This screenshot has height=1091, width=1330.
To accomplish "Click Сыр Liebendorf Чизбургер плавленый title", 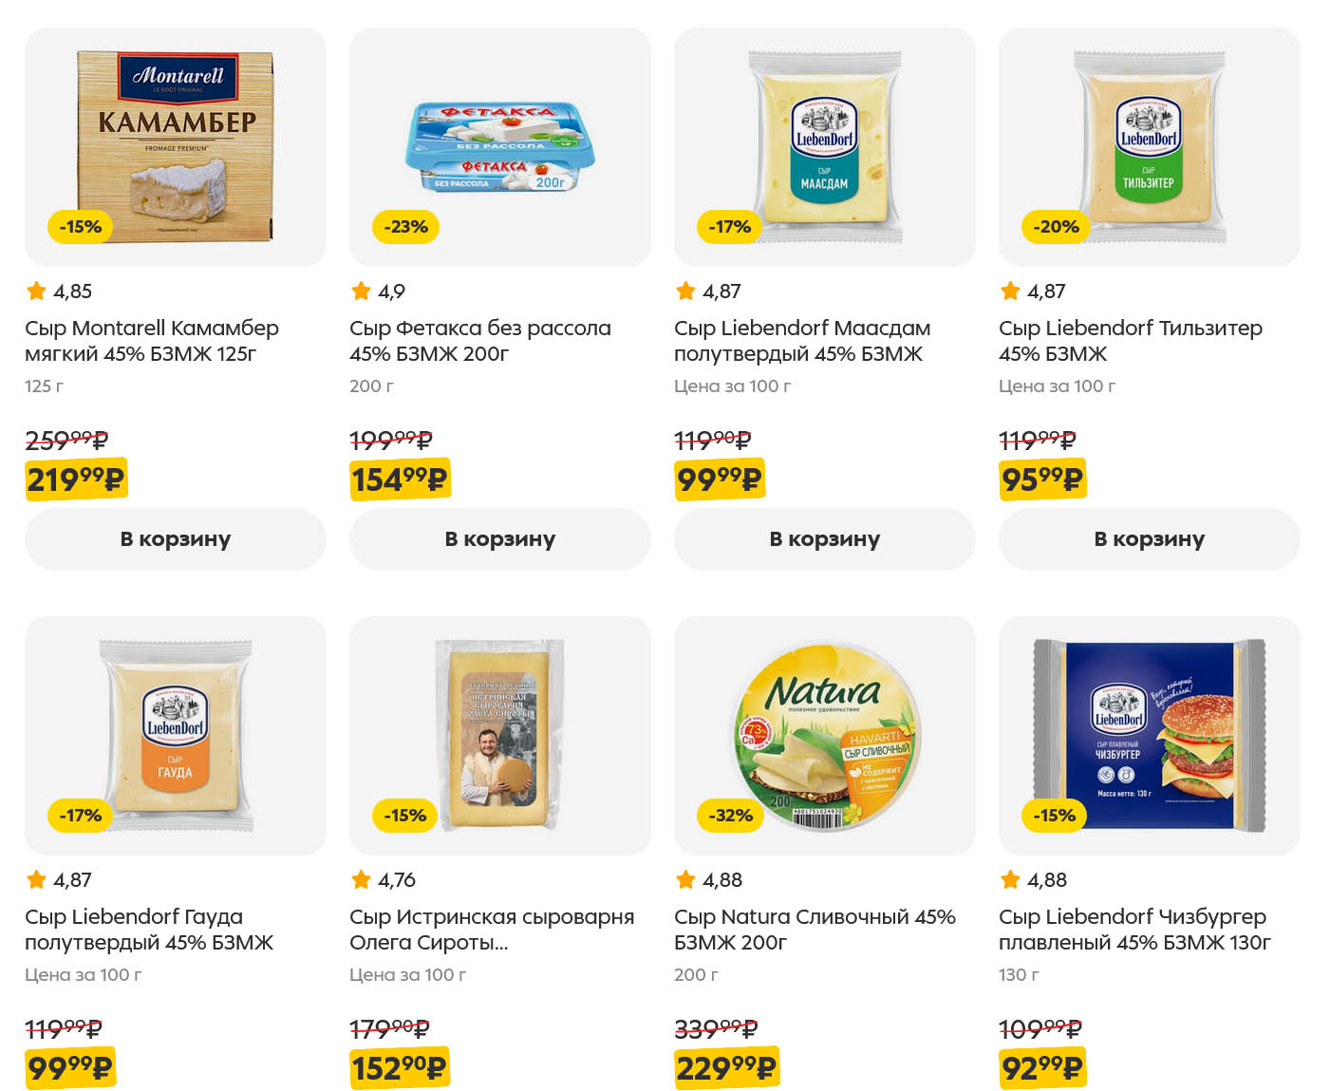I will tap(1133, 930).
